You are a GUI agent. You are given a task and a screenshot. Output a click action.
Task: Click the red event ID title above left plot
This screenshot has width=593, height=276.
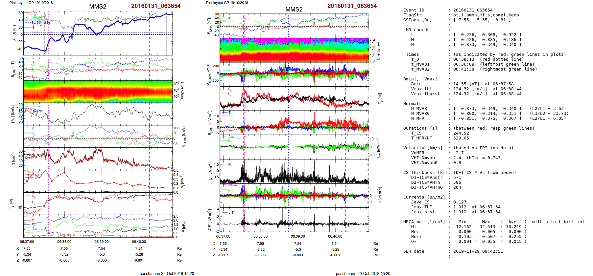(x=155, y=6)
